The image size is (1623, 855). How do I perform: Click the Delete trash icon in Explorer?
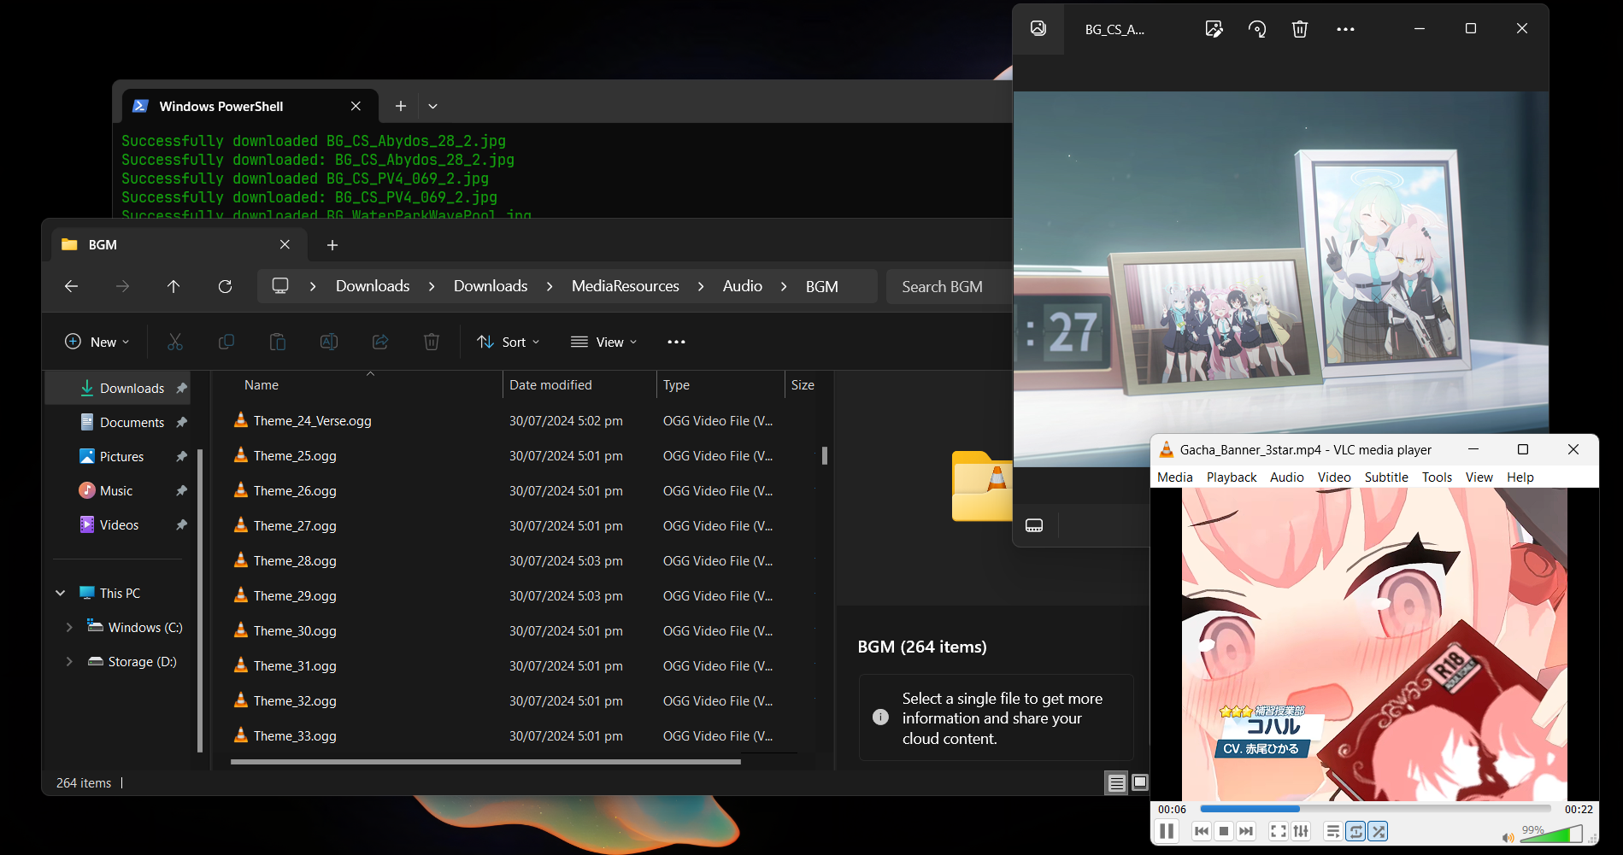(x=432, y=342)
